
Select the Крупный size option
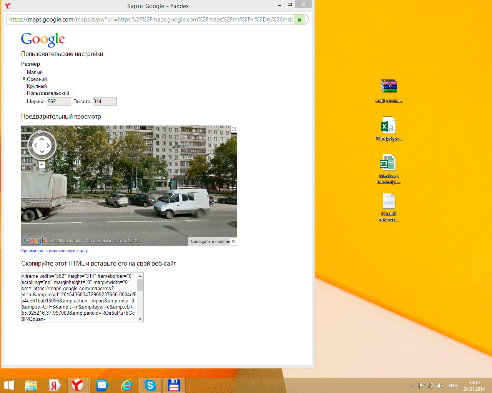24,86
